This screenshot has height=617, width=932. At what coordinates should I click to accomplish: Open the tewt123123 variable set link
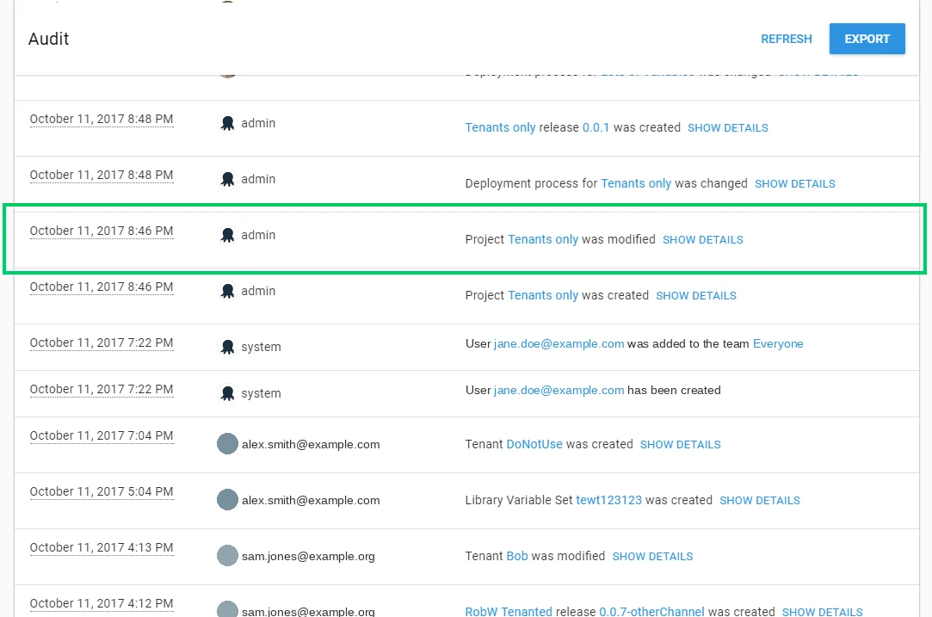(x=608, y=500)
